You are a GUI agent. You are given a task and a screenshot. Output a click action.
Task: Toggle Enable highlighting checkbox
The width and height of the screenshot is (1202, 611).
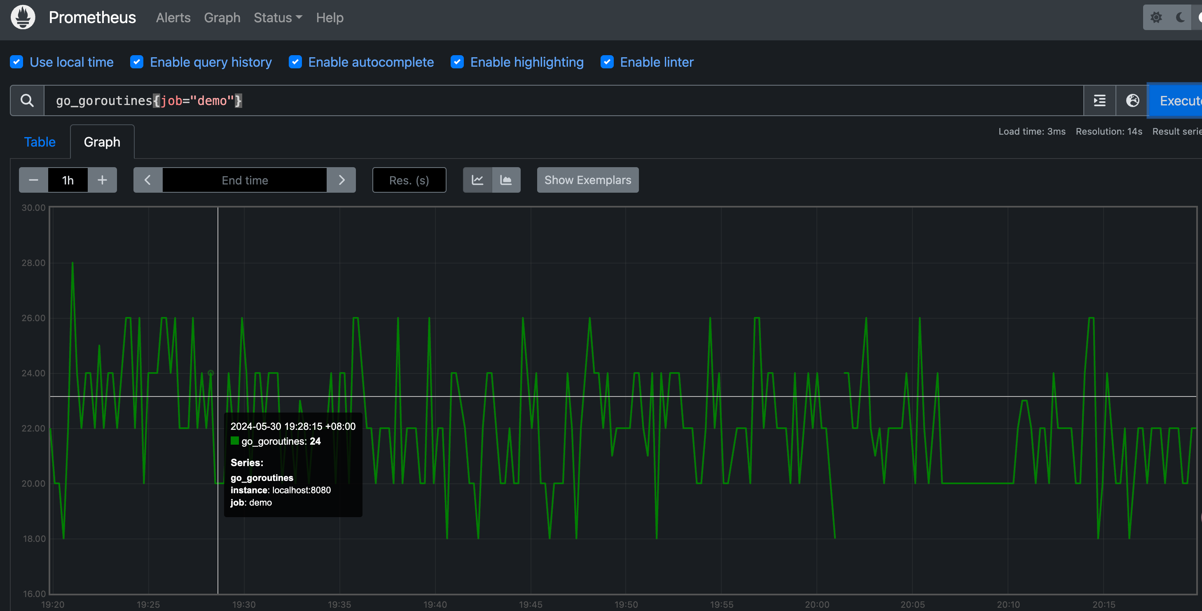click(457, 62)
